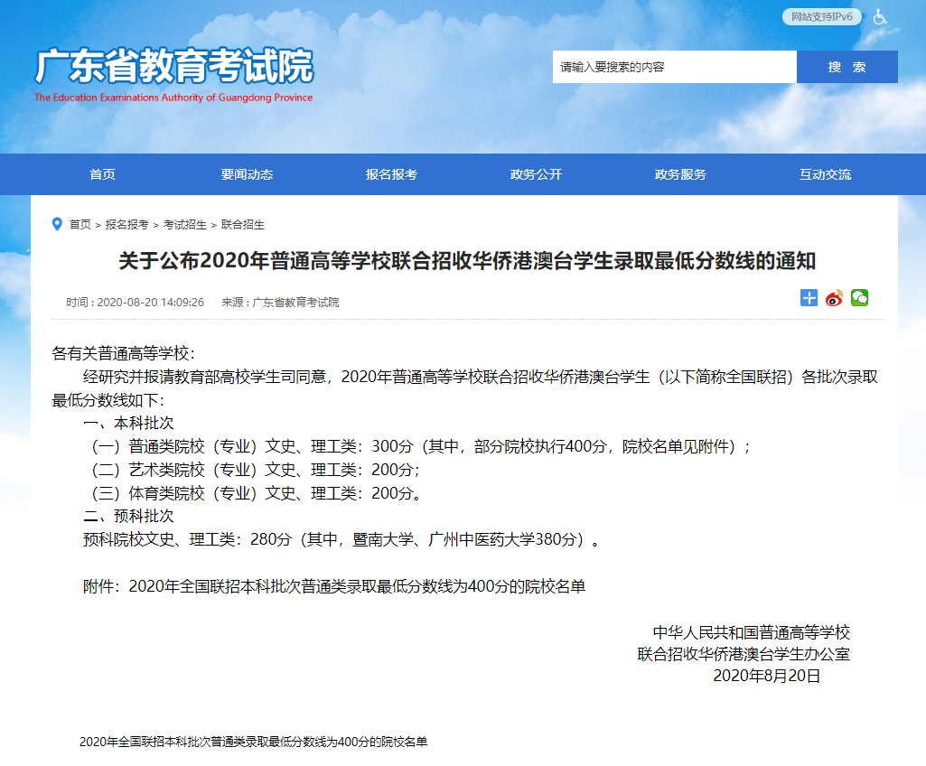This screenshot has width=926, height=766.
Task: Click the 预科院校 280分 line
Action: [341, 539]
